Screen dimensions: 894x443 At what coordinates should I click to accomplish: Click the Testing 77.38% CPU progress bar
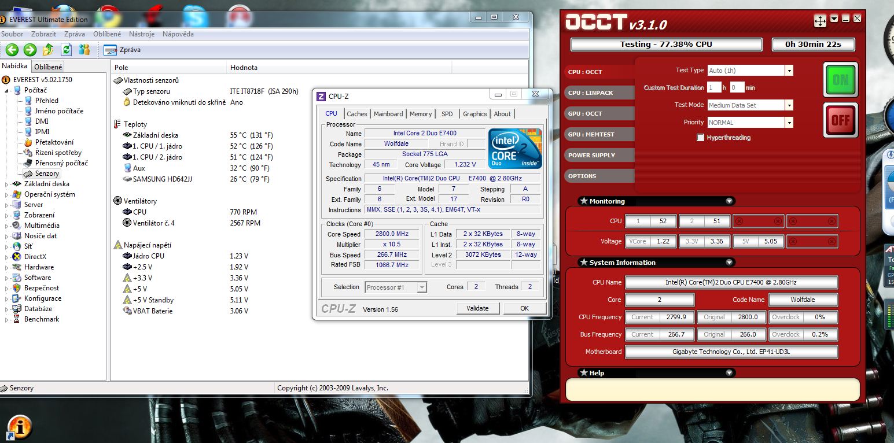pos(666,45)
